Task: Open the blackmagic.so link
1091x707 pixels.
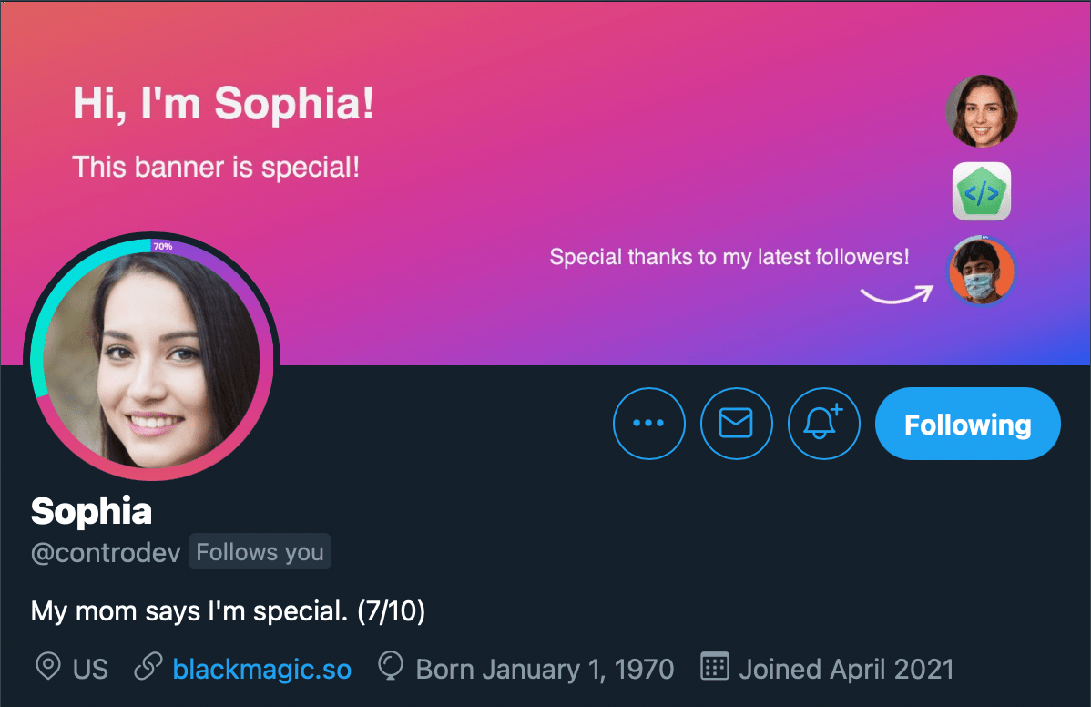Action: click(261, 670)
